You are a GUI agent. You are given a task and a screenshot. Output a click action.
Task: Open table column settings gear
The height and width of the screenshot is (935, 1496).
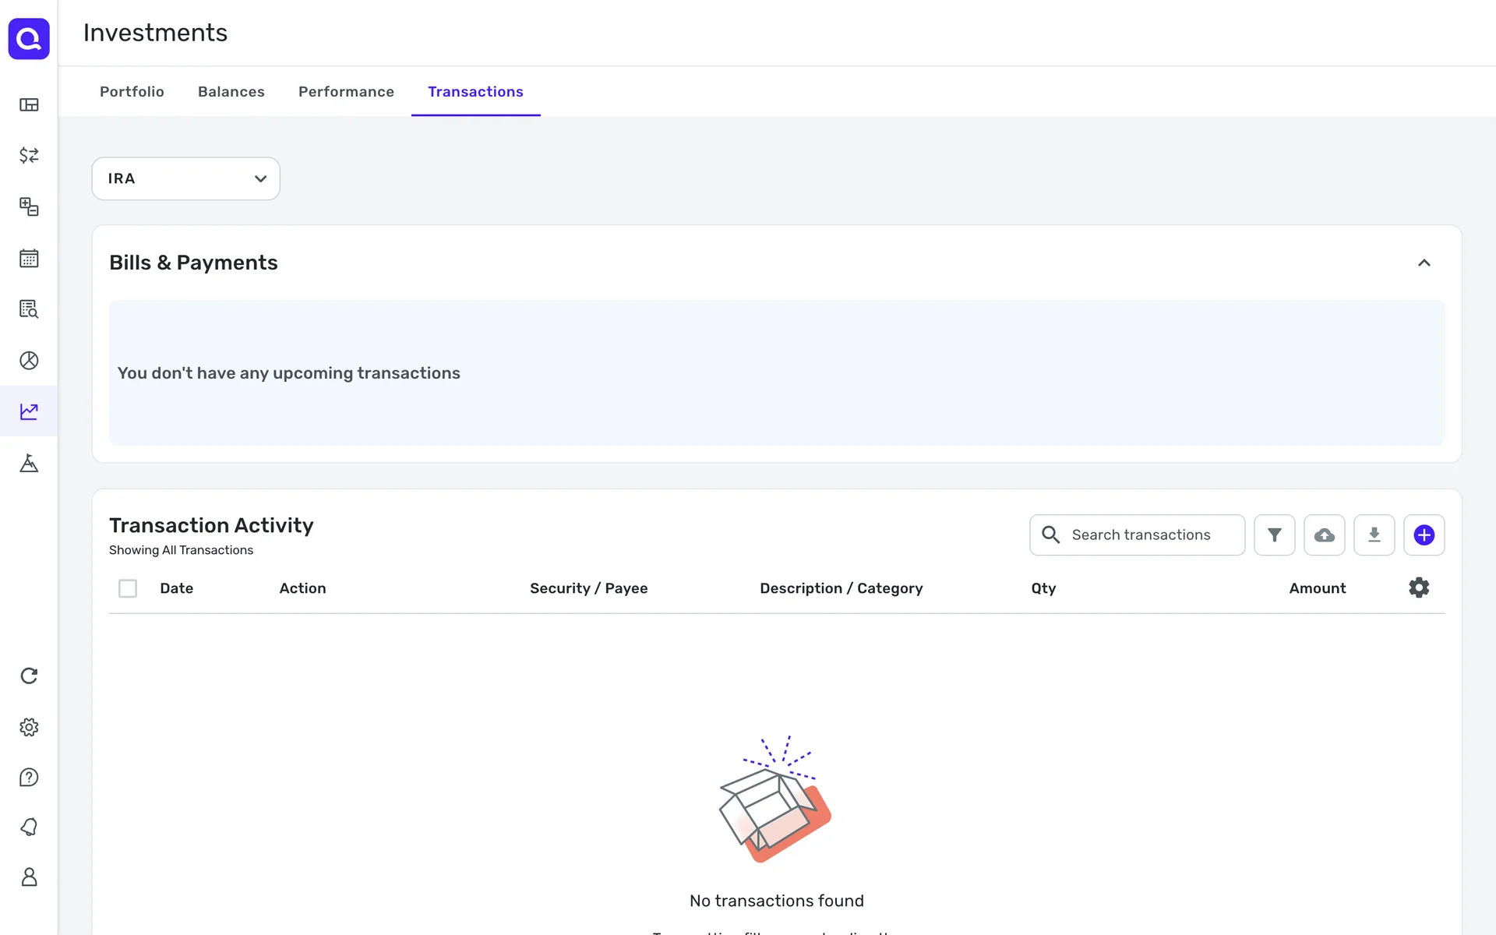tap(1419, 587)
